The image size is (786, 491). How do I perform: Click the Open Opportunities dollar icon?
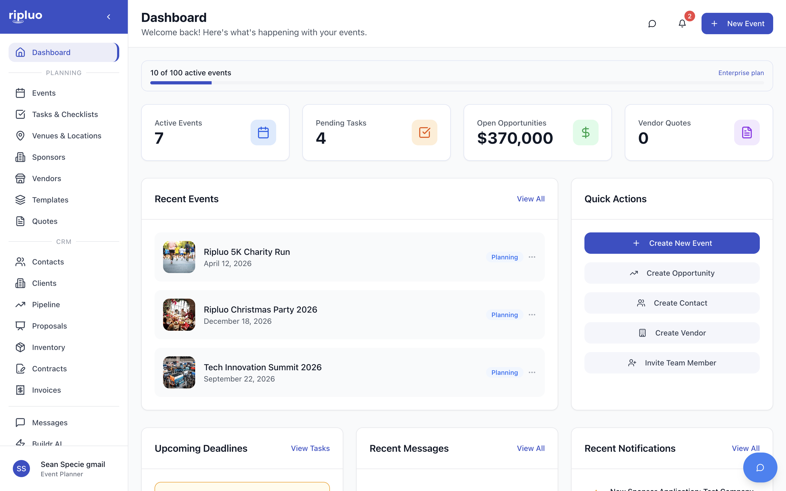coord(585,133)
